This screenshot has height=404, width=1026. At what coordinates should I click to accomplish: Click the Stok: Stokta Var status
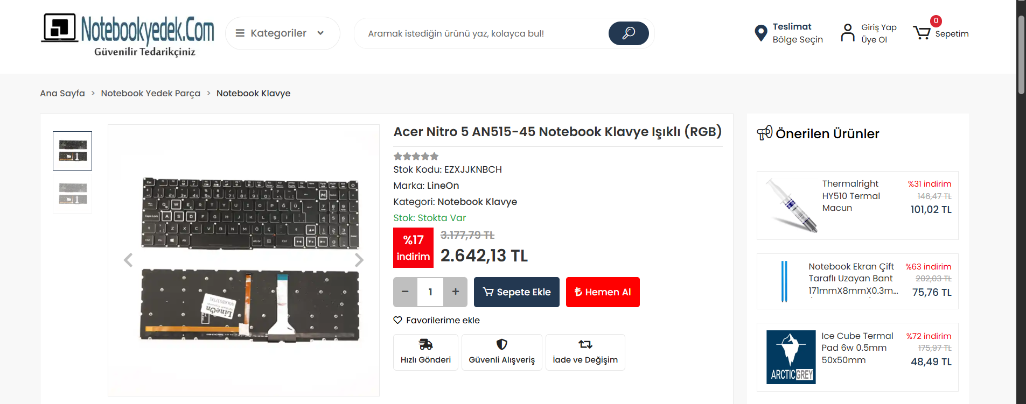(x=429, y=218)
